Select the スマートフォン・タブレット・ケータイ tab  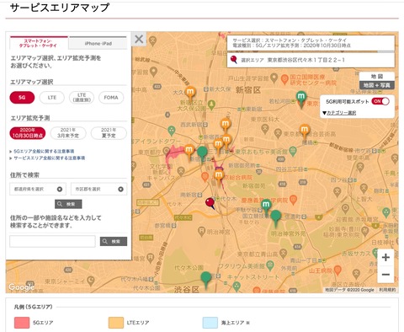tap(38, 43)
